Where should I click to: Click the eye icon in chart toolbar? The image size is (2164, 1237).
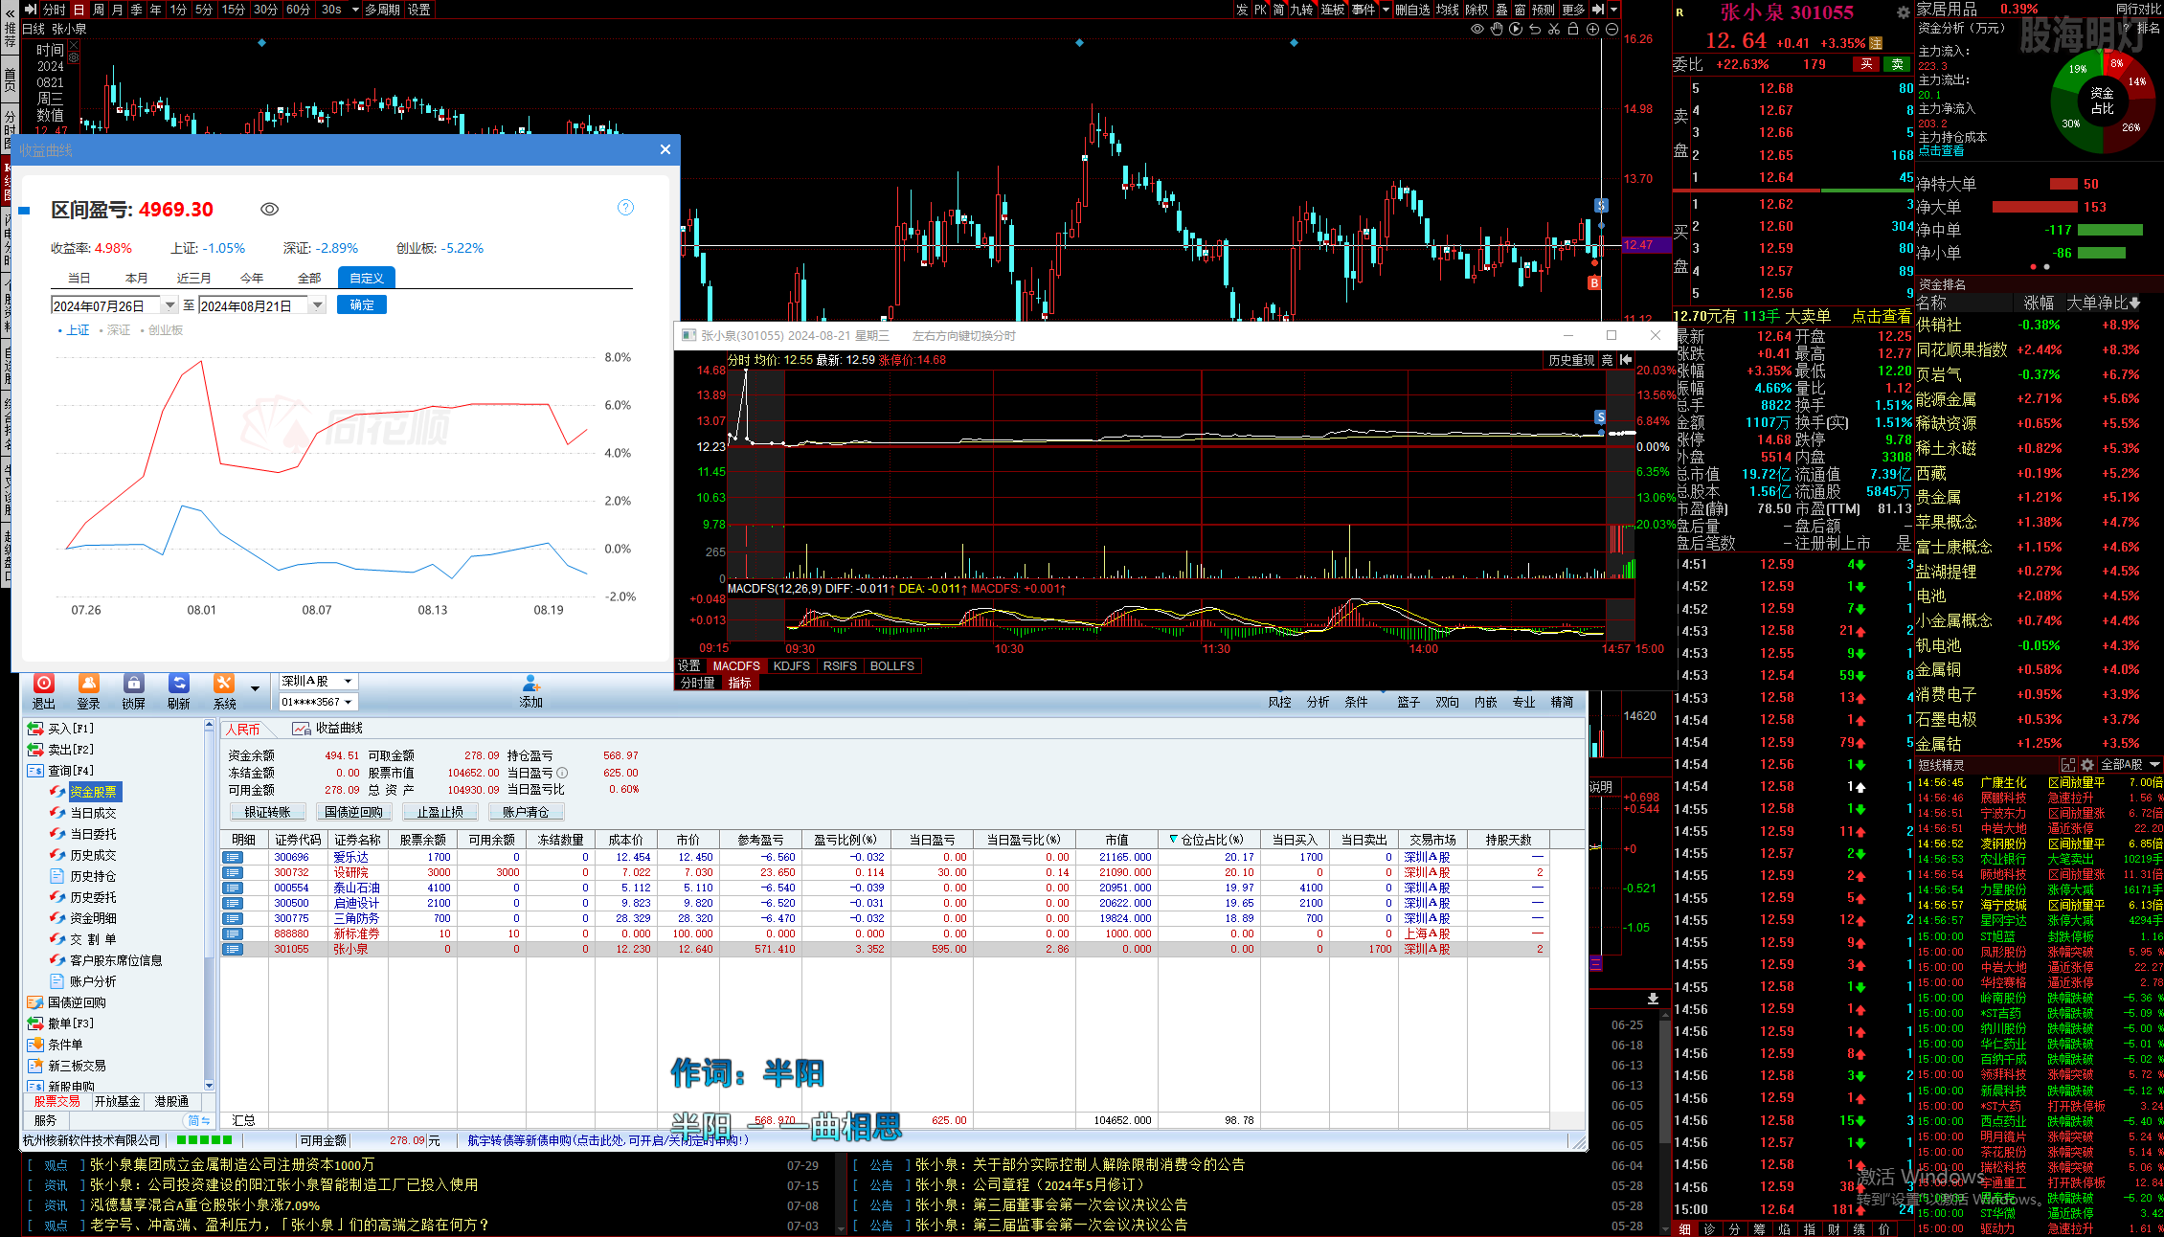(1477, 29)
